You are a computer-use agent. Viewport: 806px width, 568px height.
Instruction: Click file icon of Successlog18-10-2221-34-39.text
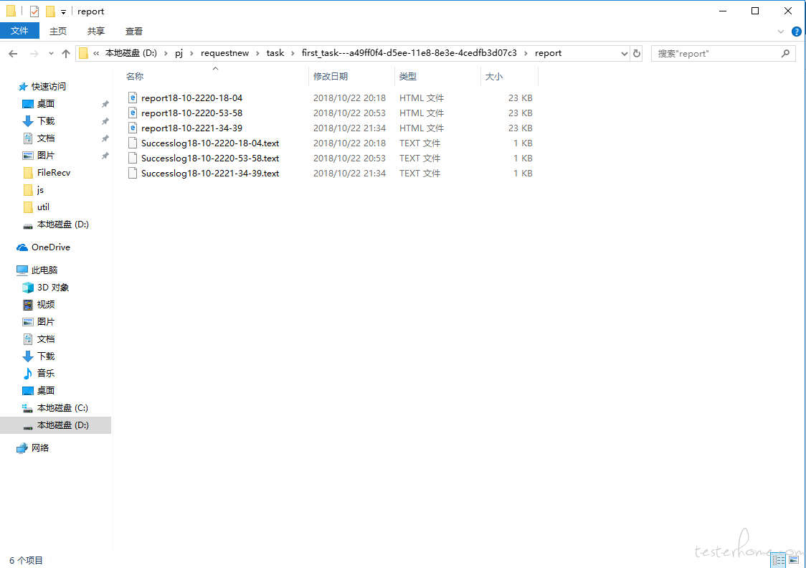[x=133, y=174]
